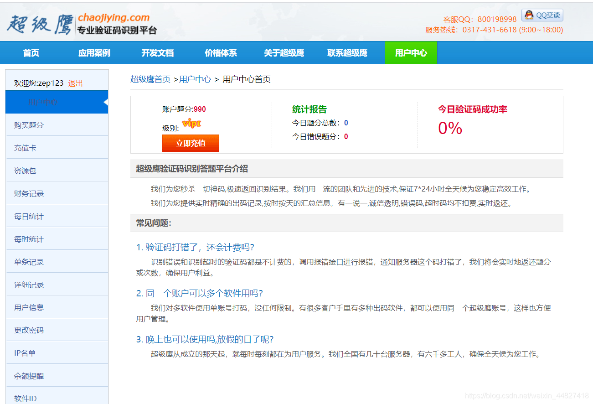This screenshot has height=404, width=593.
Task: Click the 0% success rate figure
Action: pos(450,128)
